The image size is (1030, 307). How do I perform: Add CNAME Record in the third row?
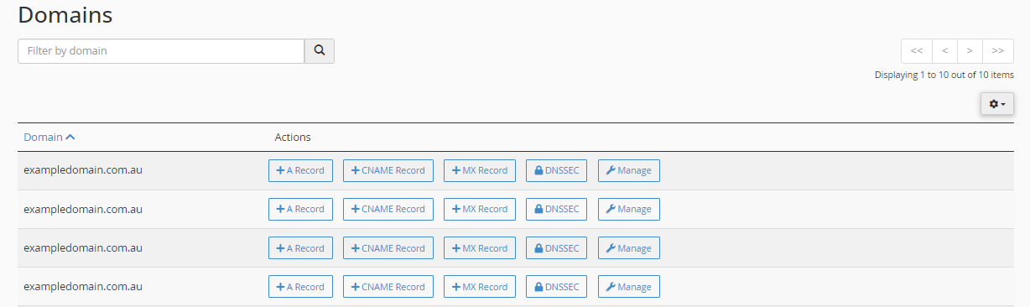388,248
